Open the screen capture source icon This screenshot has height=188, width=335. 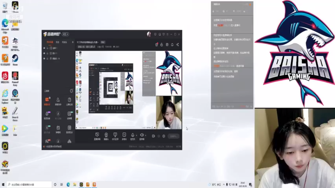click(97, 136)
